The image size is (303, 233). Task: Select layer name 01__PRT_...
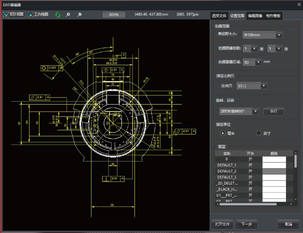(x=227, y=195)
